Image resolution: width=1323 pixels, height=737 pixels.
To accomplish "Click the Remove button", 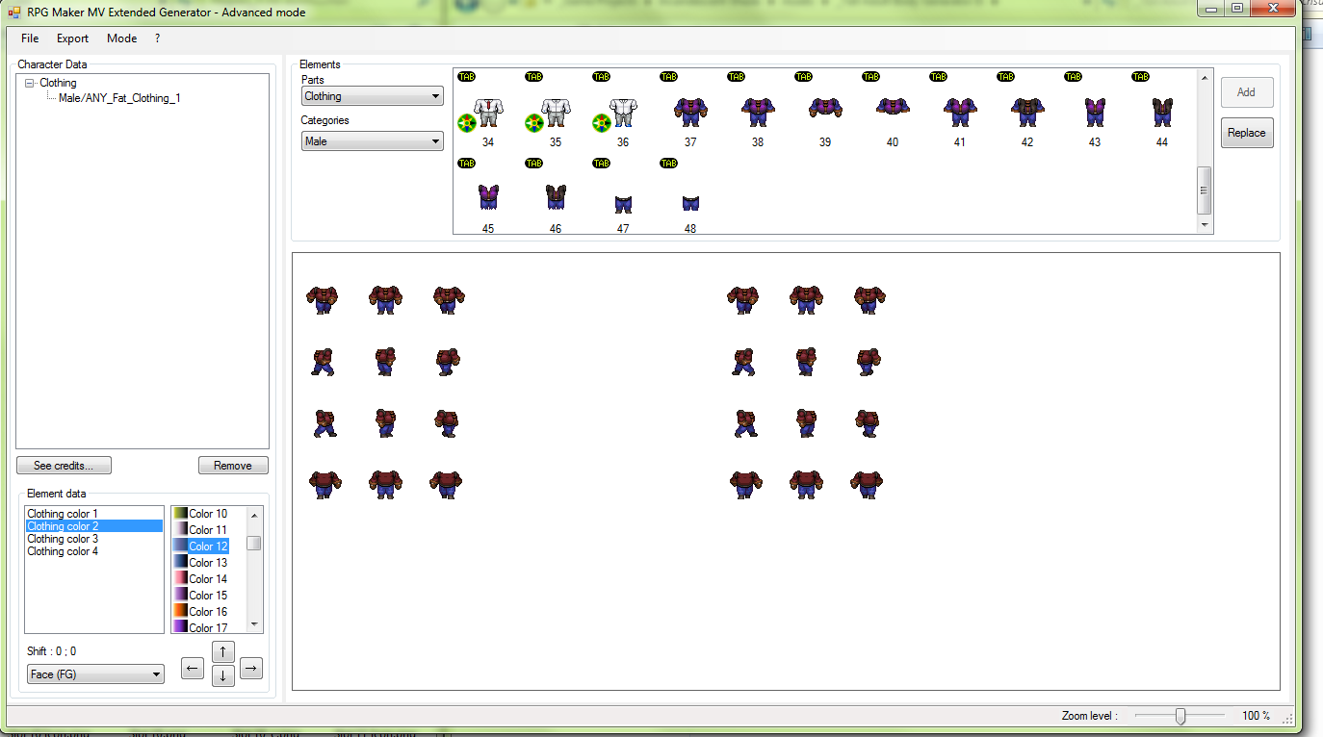I will pos(233,466).
